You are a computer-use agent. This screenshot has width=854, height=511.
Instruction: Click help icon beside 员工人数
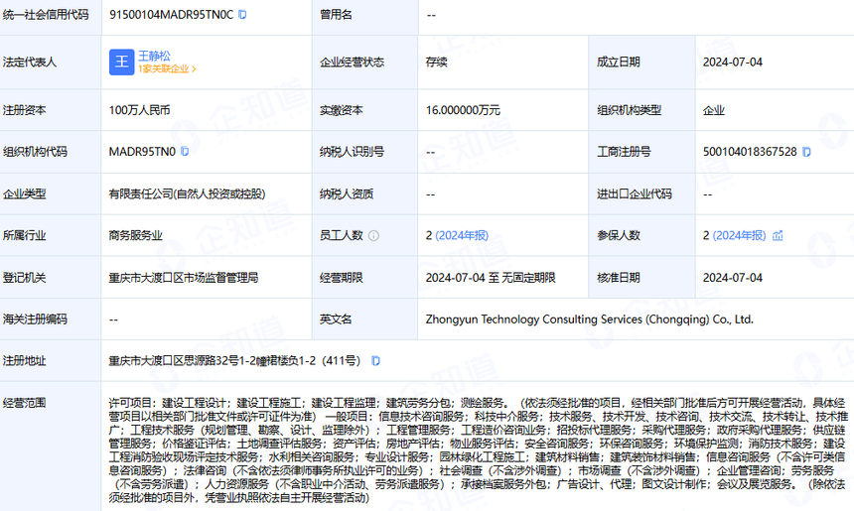click(372, 236)
